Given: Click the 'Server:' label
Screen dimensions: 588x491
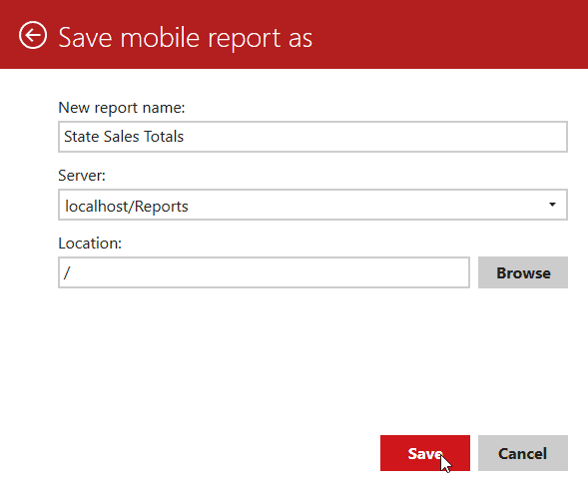Looking at the screenshot, I should 82,176.
